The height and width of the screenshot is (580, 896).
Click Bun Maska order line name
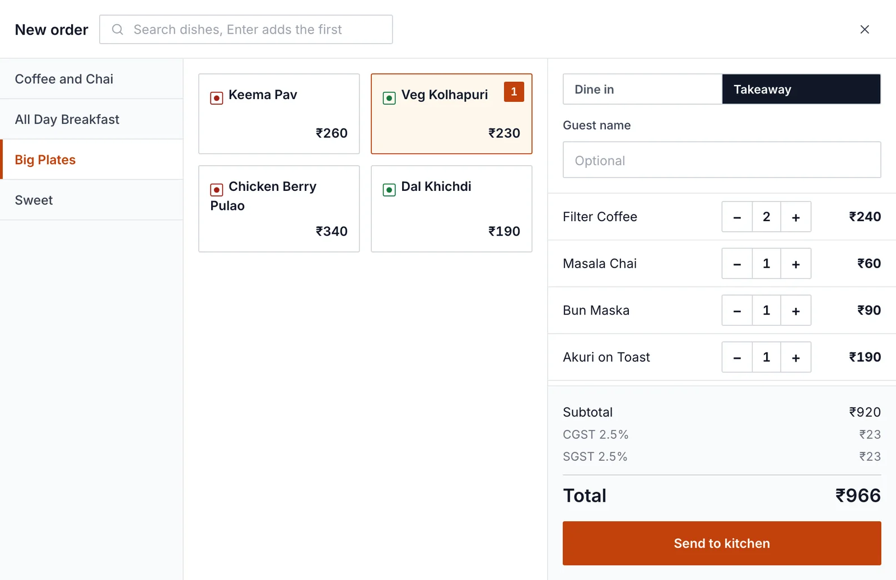coord(596,310)
